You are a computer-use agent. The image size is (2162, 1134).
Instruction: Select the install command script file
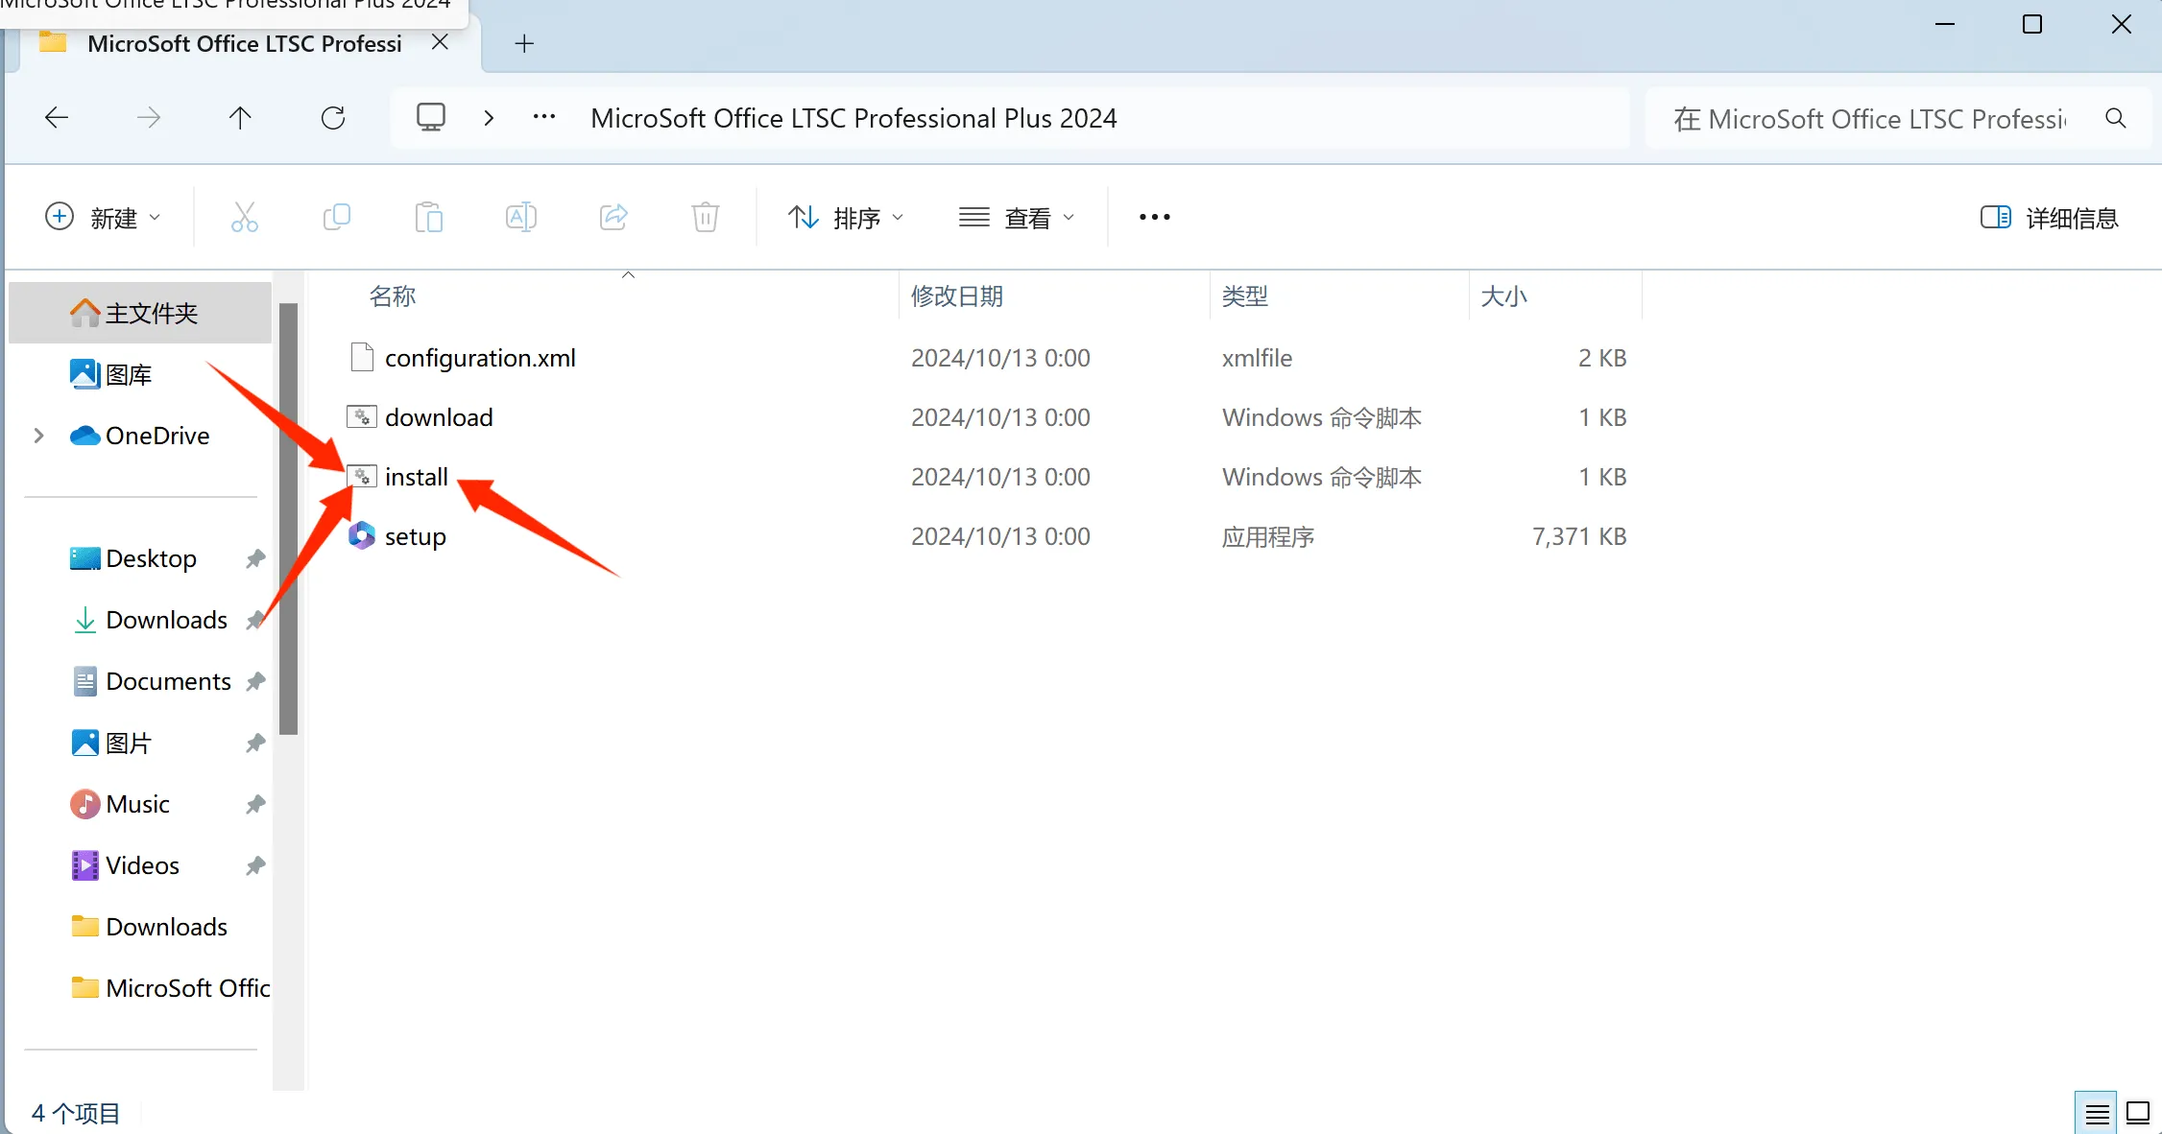point(416,477)
